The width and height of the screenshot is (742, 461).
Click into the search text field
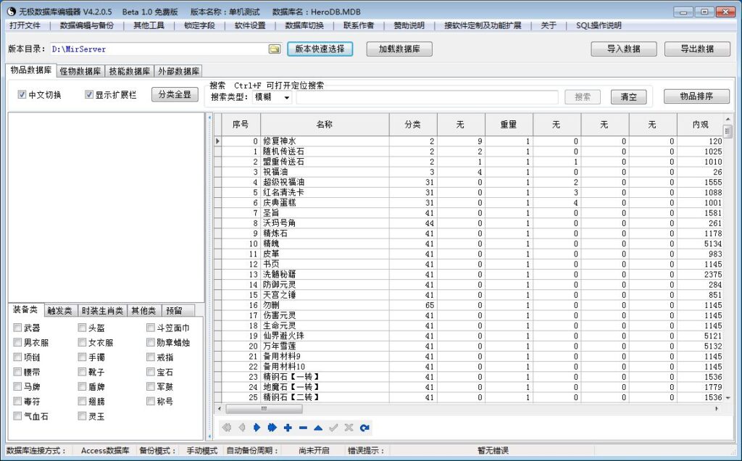[x=428, y=97]
